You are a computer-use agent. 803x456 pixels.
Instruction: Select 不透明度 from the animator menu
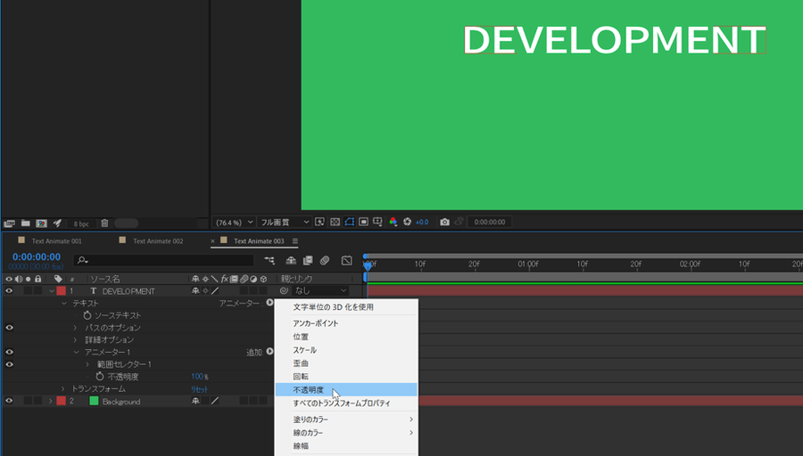click(307, 390)
